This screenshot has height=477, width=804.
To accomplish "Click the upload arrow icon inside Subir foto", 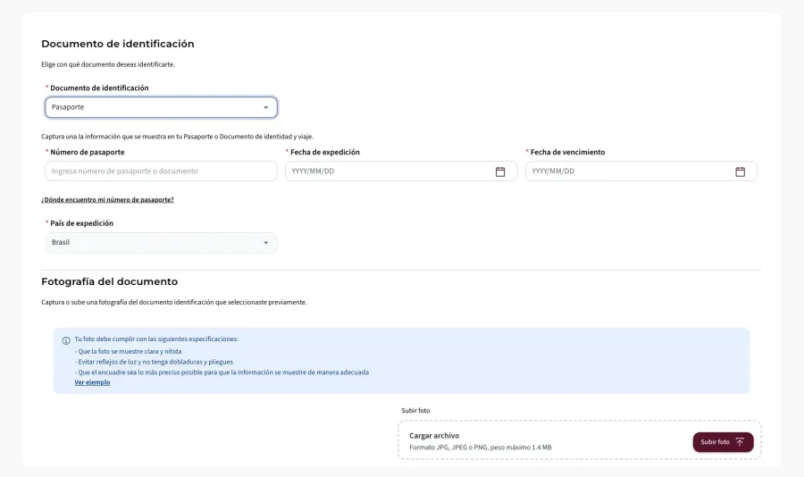I will pyautogui.click(x=740, y=442).
